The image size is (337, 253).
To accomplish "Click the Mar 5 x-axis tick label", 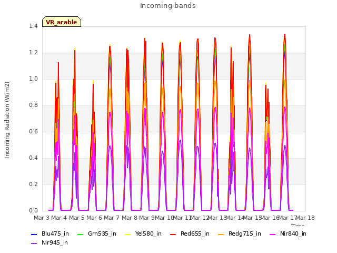I will click(77, 218).
